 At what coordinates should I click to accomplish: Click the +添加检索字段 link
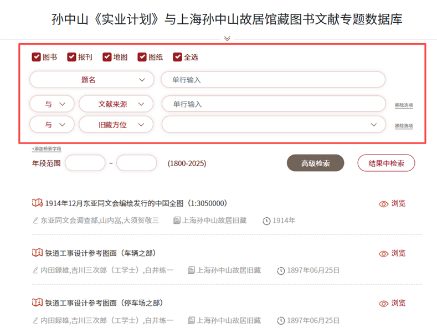[x=47, y=149]
